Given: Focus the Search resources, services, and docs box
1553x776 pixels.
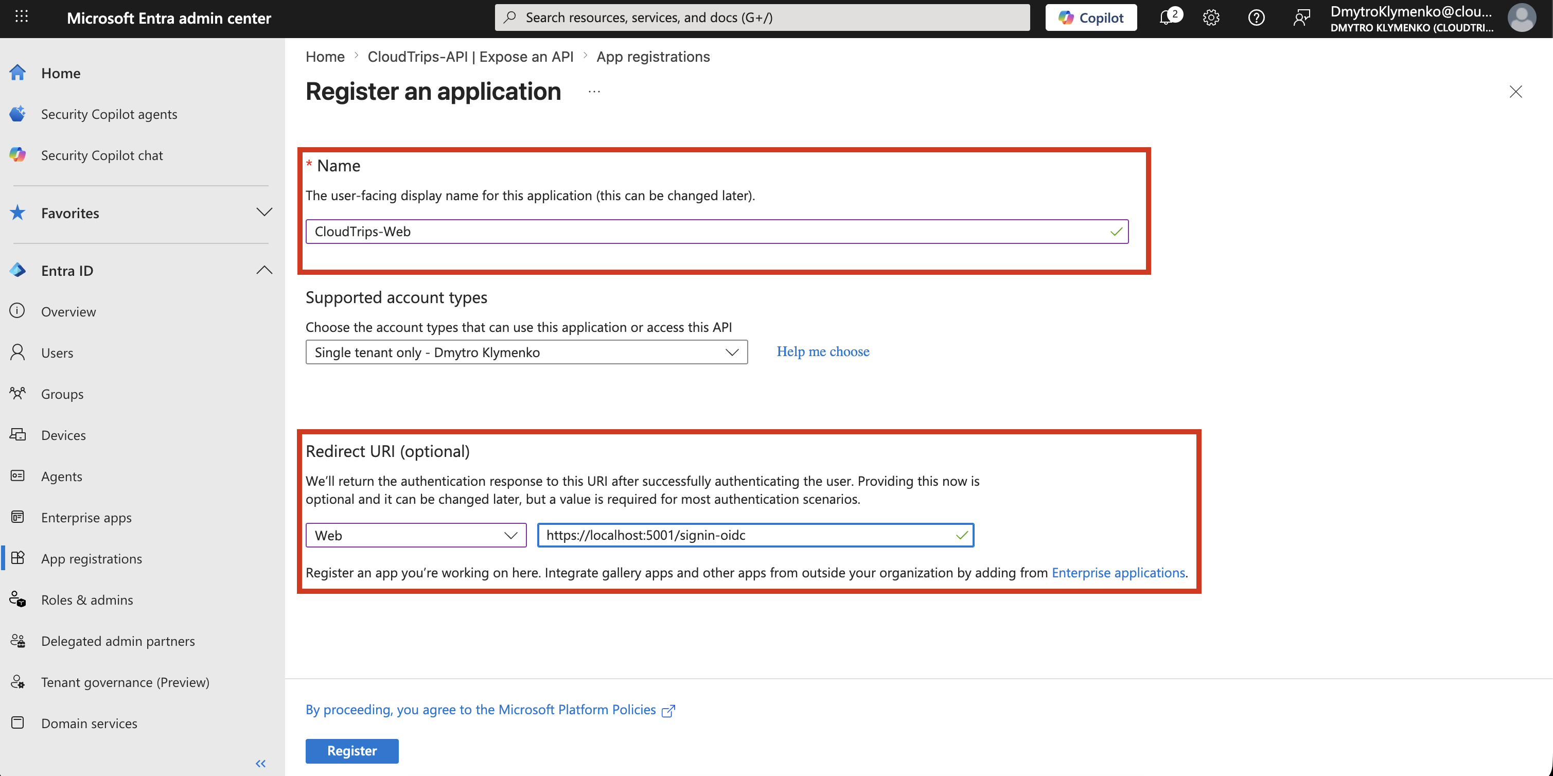Looking at the screenshot, I should click(x=762, y=17).
